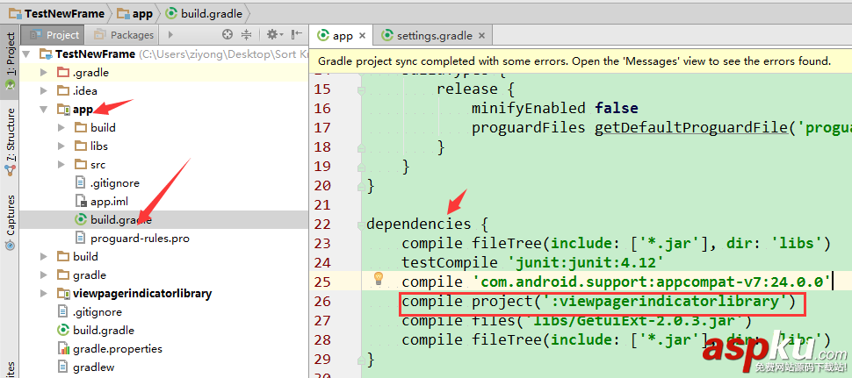Collapse the TestNewFrame root node
Image resolution: width=852 pixels, height=378 pixels.
[x=26, y=53]
